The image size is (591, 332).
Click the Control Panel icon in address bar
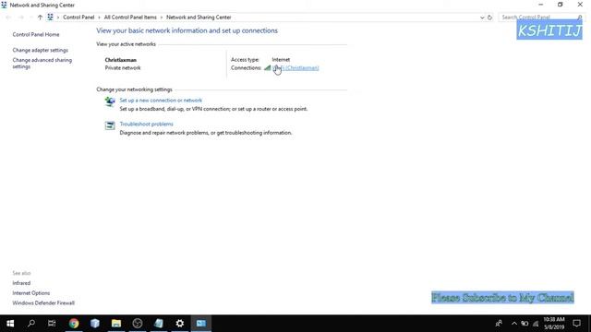[50, 18]
